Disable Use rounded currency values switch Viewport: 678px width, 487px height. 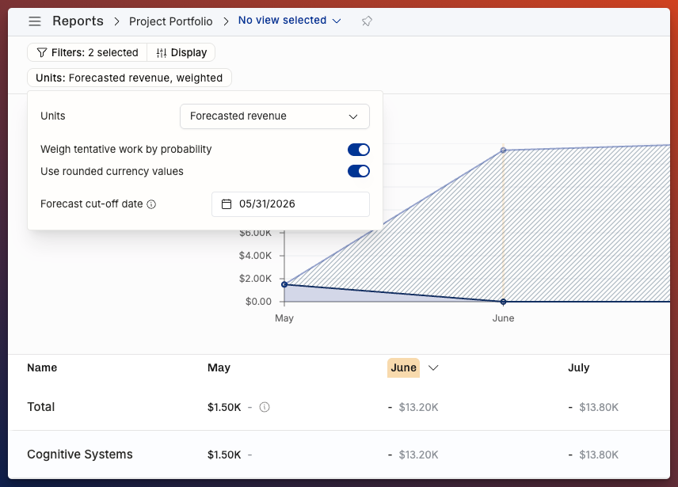coord(359,171)
